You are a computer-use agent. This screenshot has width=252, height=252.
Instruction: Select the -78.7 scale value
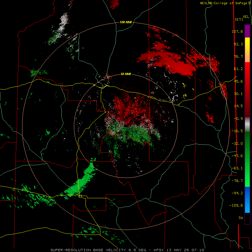click(x=237, y=181)
